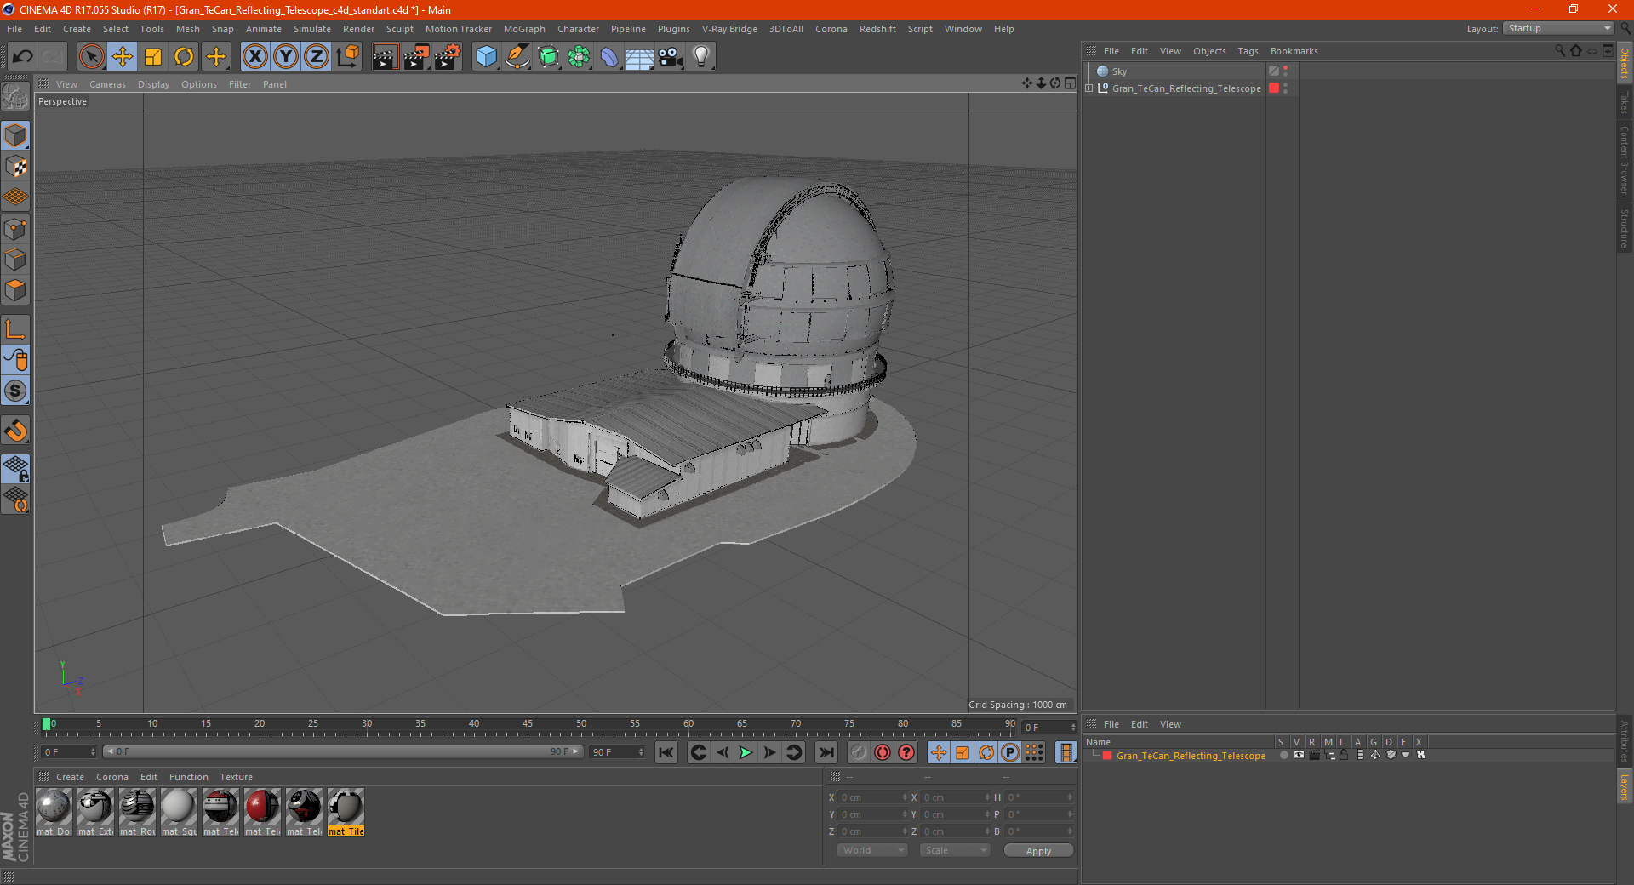This screenshot has height=885, width=1634.
Task: Add a Cube primitive object
Action: point(486,57)
